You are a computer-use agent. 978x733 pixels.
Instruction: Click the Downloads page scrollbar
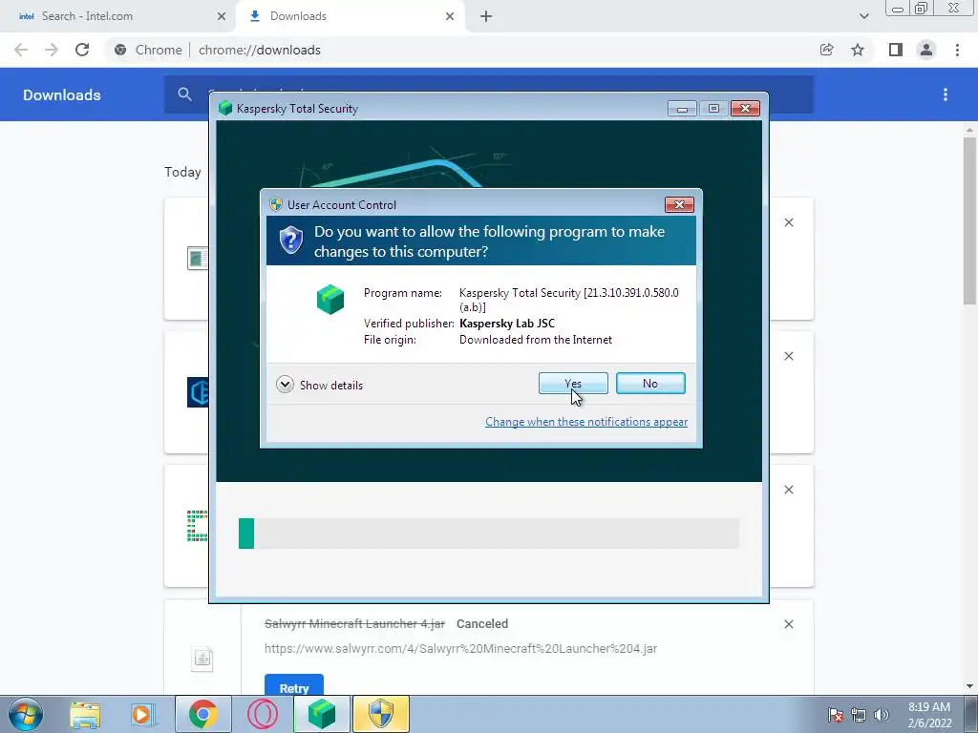click(969, 220)
